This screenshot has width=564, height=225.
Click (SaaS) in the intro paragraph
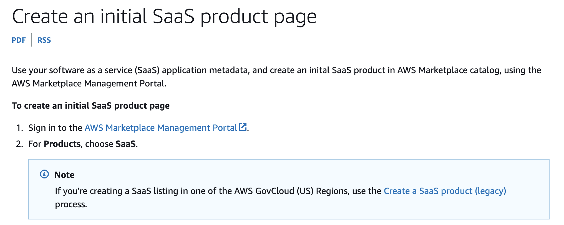pos(147,70)
